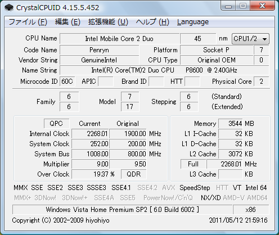This screenshot has width=279, height=235.
Task: Open the ファイル (F) menu
Action: coord(28,22)
